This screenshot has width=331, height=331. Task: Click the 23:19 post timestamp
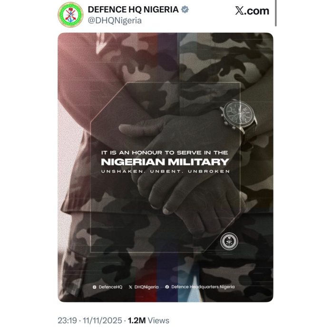click(68, 320)
